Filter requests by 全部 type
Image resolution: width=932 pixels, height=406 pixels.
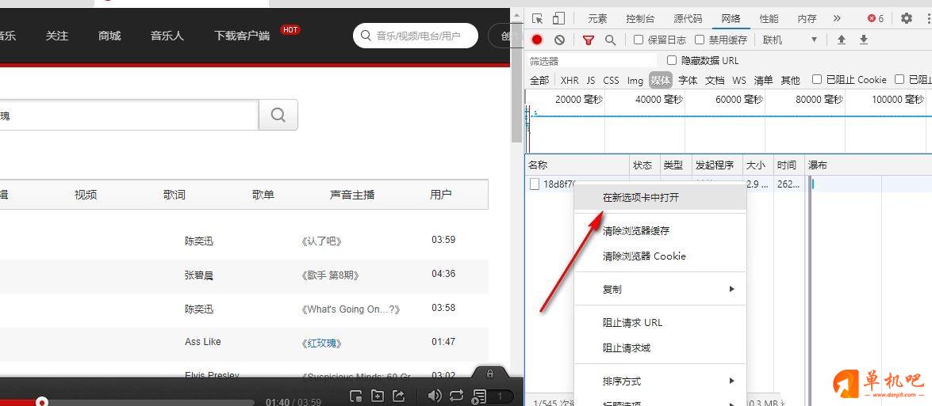(x=539, y=80)
